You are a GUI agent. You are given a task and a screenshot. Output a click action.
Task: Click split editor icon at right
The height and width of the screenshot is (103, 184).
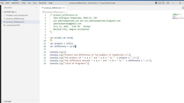183,8
